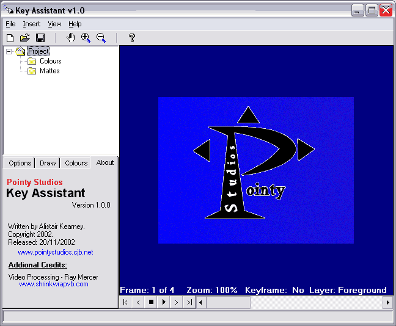396x326 pixels.
Task: Activate the zoom in magnifier tool
Action: click(x=86, y=38)
